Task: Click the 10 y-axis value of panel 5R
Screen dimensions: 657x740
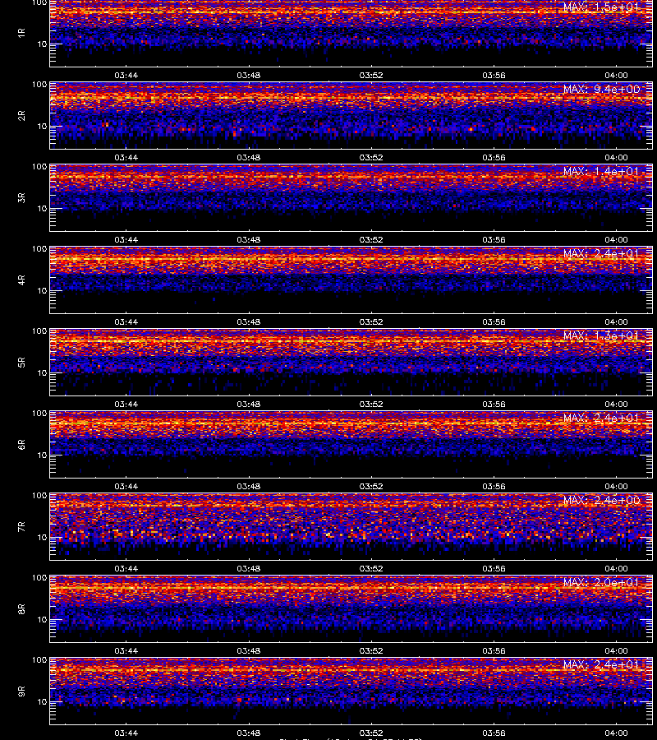Action: point(43,372)
